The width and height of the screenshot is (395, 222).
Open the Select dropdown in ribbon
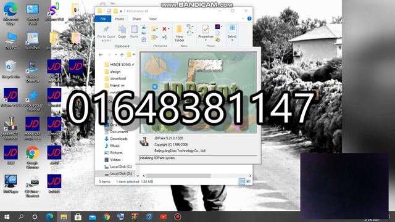click(x=232, y=32)
